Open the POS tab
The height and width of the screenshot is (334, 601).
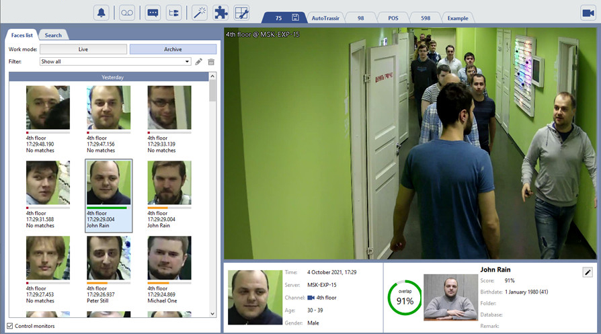pos(393,18)
